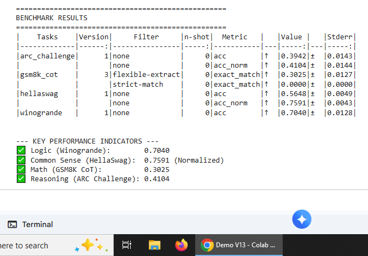
Task: Click the arc_challenge acc value 0.3942
Action: point(294,56)
